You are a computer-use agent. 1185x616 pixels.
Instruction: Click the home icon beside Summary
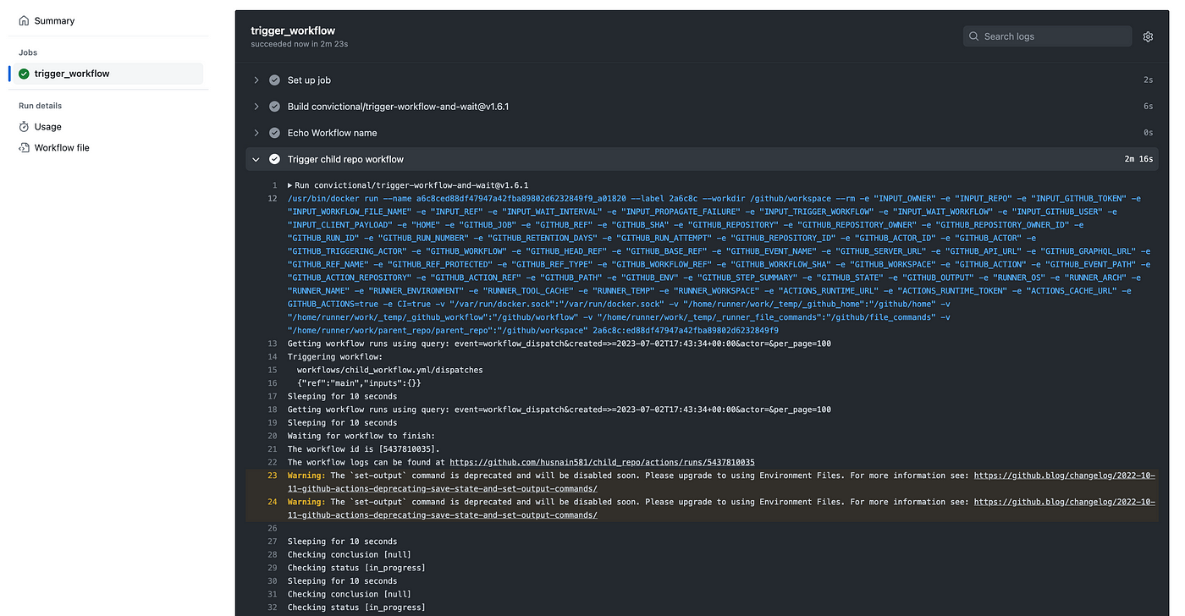coord(24,20)
